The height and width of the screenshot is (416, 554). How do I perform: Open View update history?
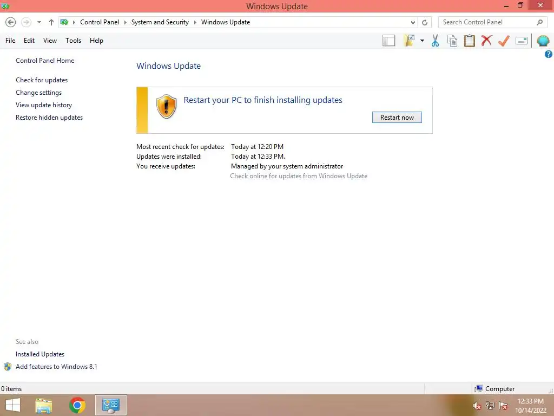[44, 105]
